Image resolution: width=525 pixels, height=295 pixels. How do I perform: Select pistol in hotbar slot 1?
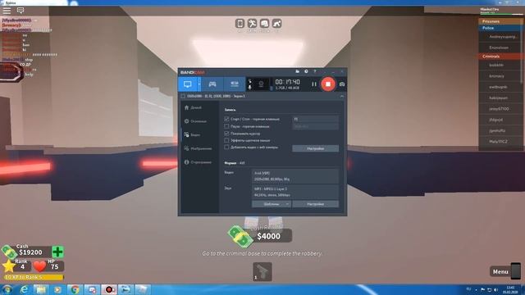point(262,271)
